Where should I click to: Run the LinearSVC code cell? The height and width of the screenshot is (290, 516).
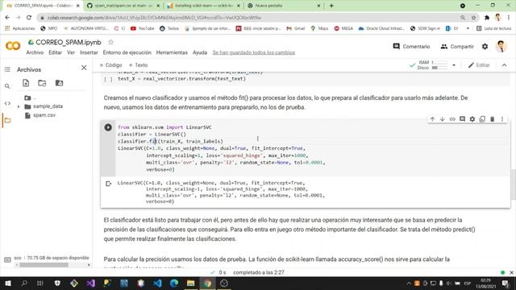tap(108, 127)
